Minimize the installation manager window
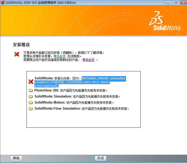This screenshot has width=187, height=163. pyautogui.click(x=169, y=3)
